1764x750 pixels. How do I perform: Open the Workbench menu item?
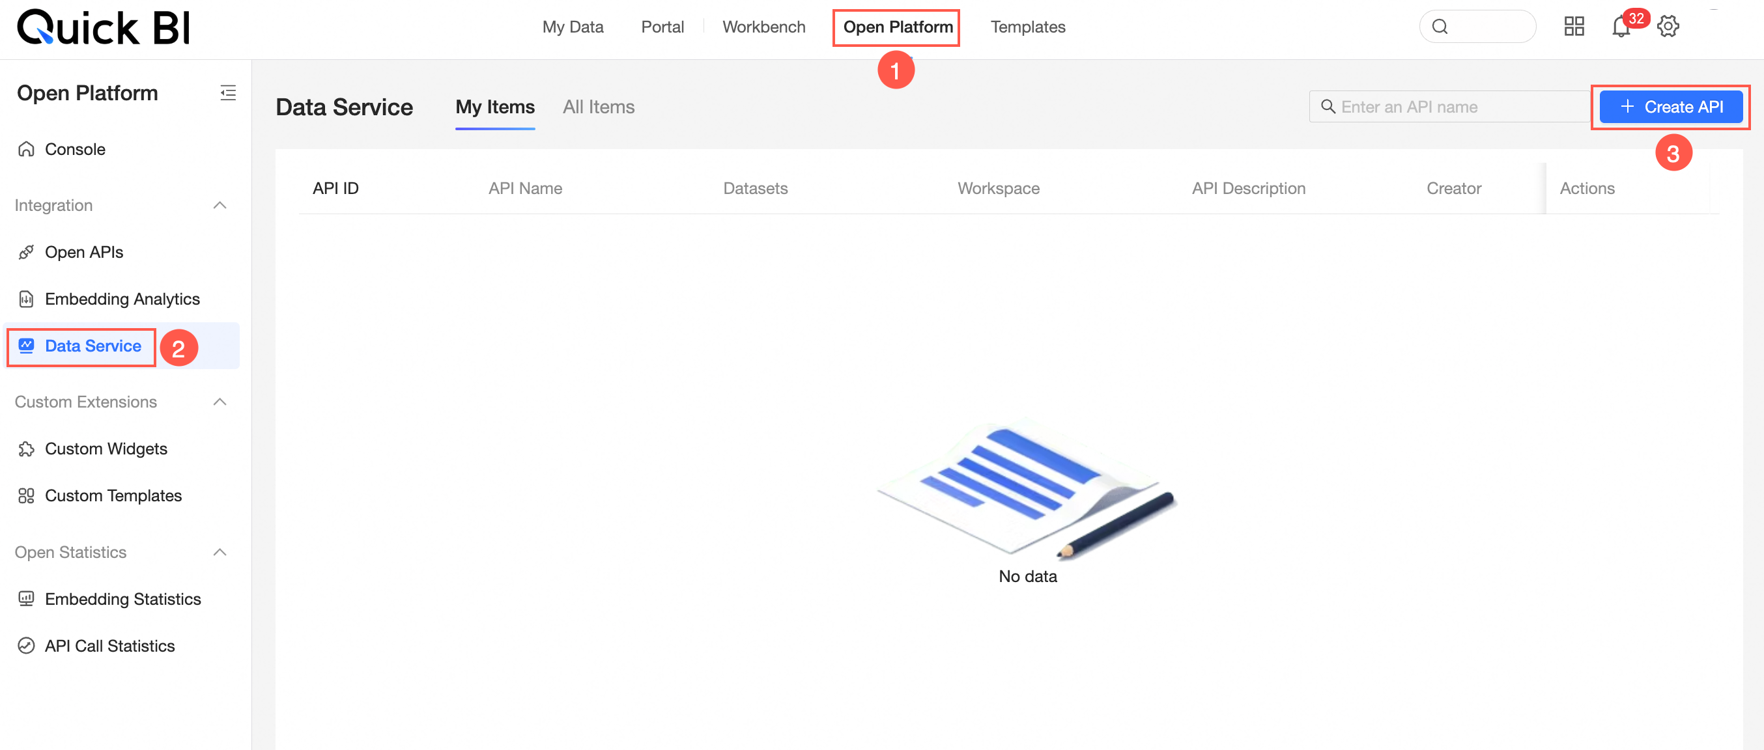pyautogui.click(x=763, y=27)
